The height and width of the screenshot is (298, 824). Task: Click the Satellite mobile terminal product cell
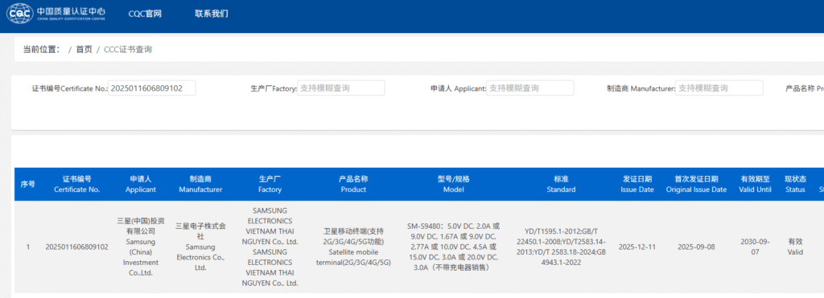(353, 247)
